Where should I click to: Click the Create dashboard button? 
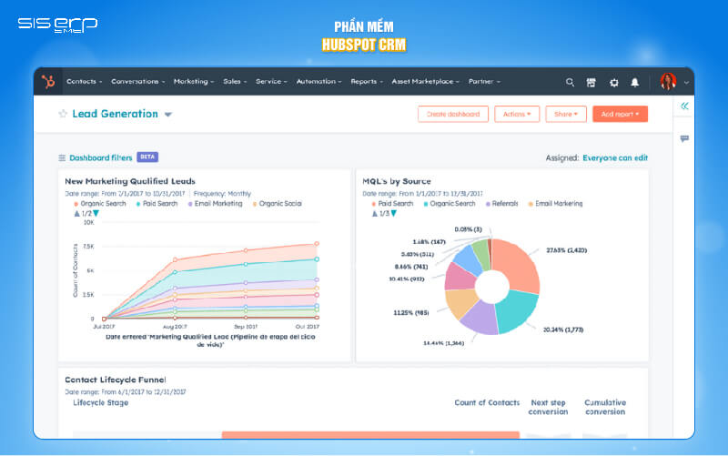point(452,114)
